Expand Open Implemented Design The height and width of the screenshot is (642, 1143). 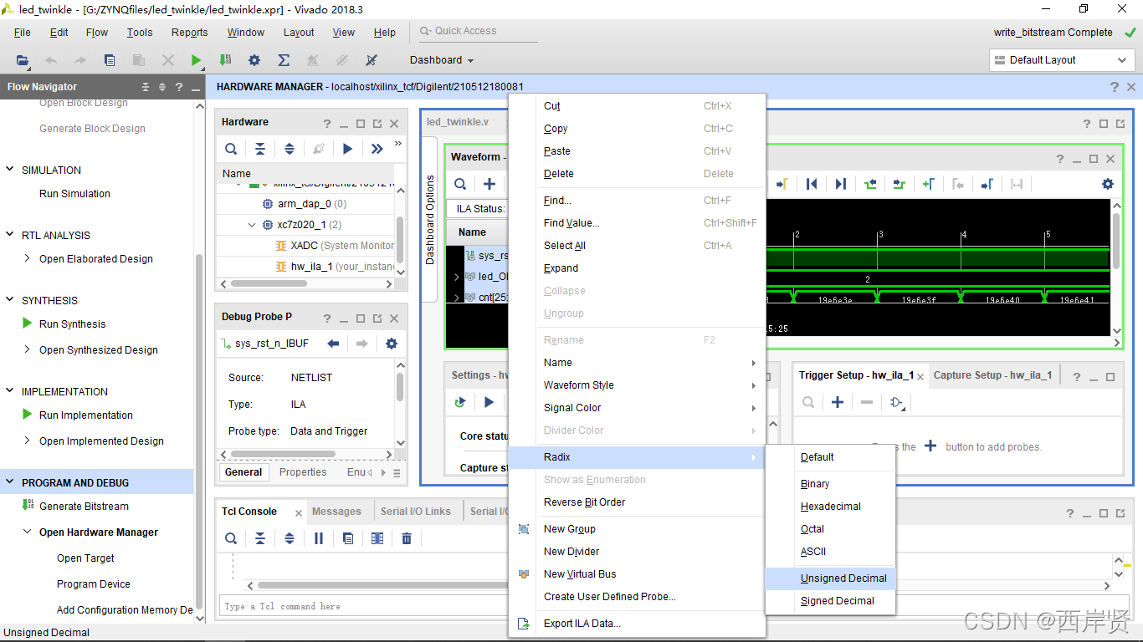tap(28, 441)
